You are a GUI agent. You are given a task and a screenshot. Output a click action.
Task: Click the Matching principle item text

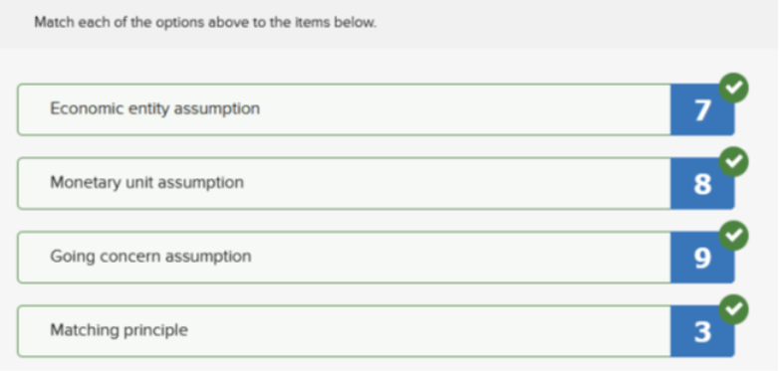[120, 330]
